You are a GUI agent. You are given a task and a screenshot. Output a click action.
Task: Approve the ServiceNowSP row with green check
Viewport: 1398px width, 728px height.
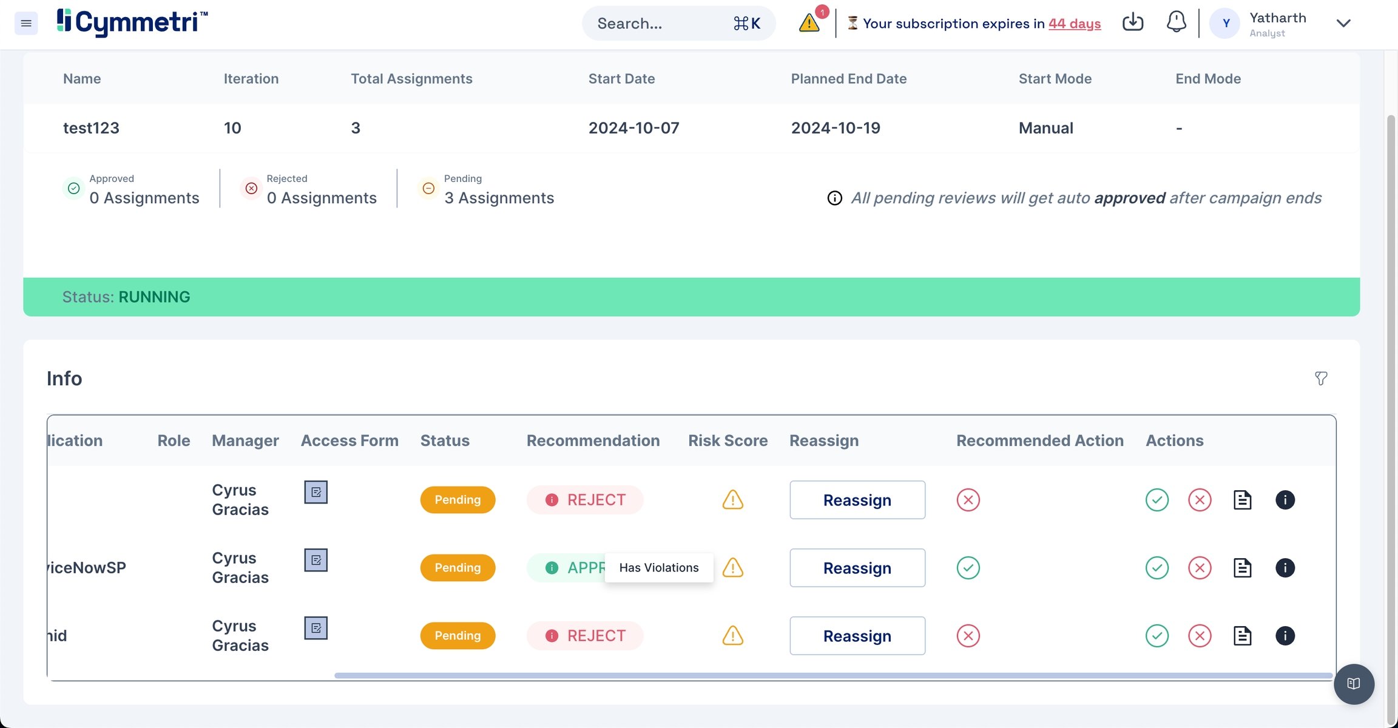1157,568
